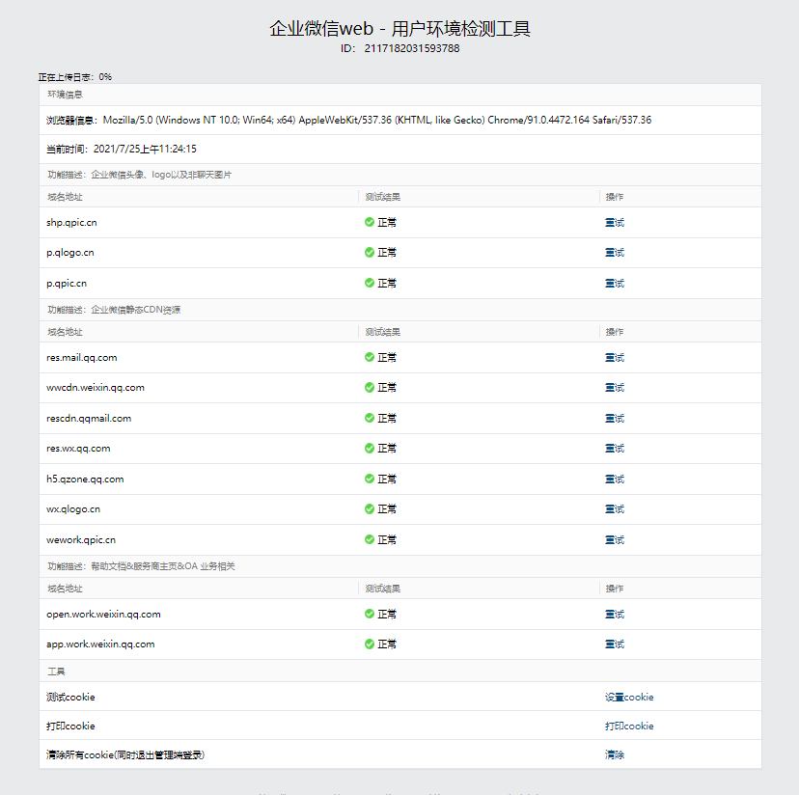
Task: Retry test for rescdn.qqmail.com
Action: [x=615, y=418]
